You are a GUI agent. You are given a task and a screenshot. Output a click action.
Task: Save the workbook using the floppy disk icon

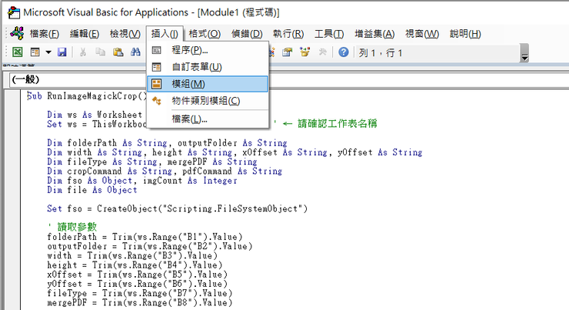[x=62, y=52]
